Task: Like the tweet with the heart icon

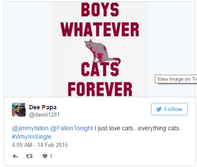Action: 45,156
